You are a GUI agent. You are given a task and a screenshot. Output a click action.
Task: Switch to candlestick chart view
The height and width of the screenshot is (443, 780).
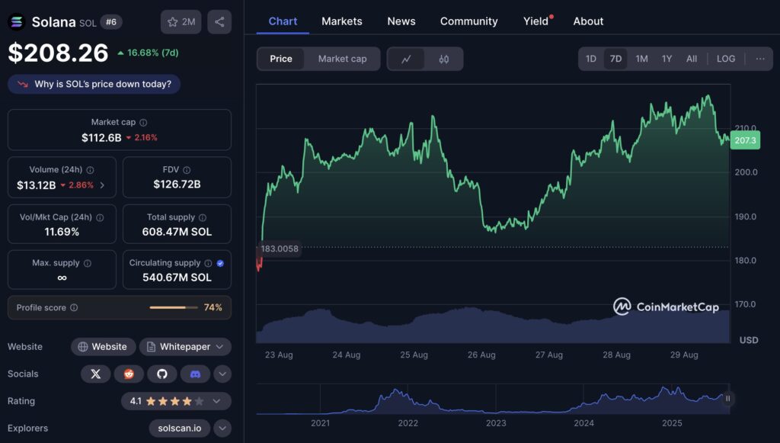[x=444, y=59]
